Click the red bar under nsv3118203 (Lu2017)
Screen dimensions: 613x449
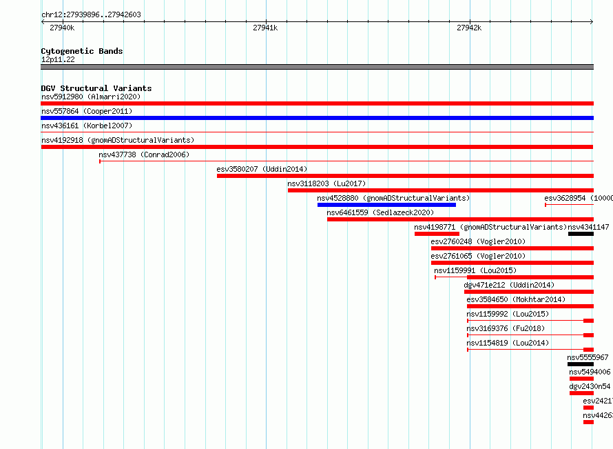441,190
